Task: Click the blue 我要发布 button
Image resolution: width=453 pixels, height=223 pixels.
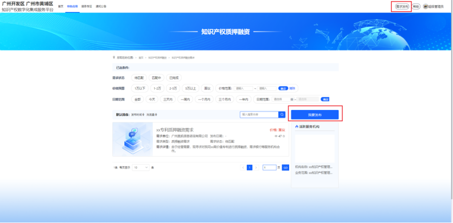Action: click(x=315, y=114)
